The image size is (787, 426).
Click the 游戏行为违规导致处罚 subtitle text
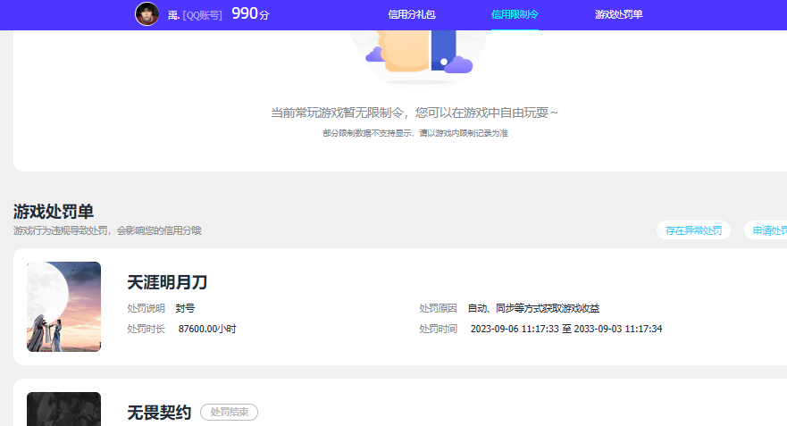tap(107, 230)
